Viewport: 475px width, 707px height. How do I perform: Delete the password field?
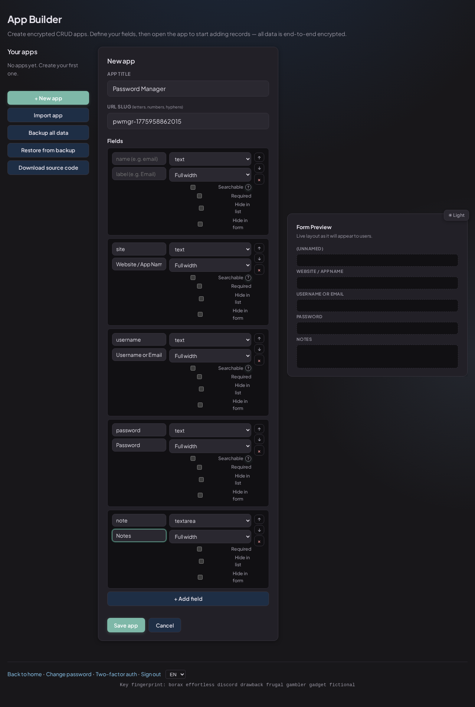259,451
